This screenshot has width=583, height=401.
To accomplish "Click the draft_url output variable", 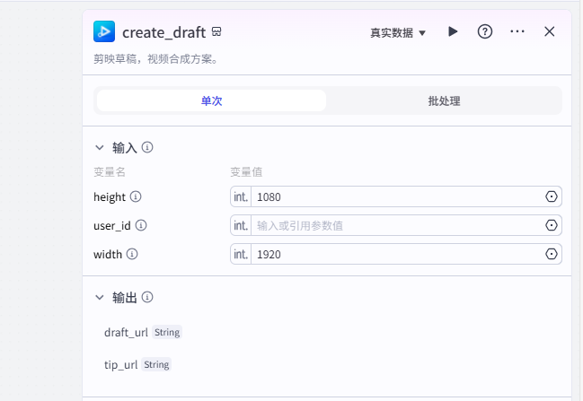I will tap(126, 332).
